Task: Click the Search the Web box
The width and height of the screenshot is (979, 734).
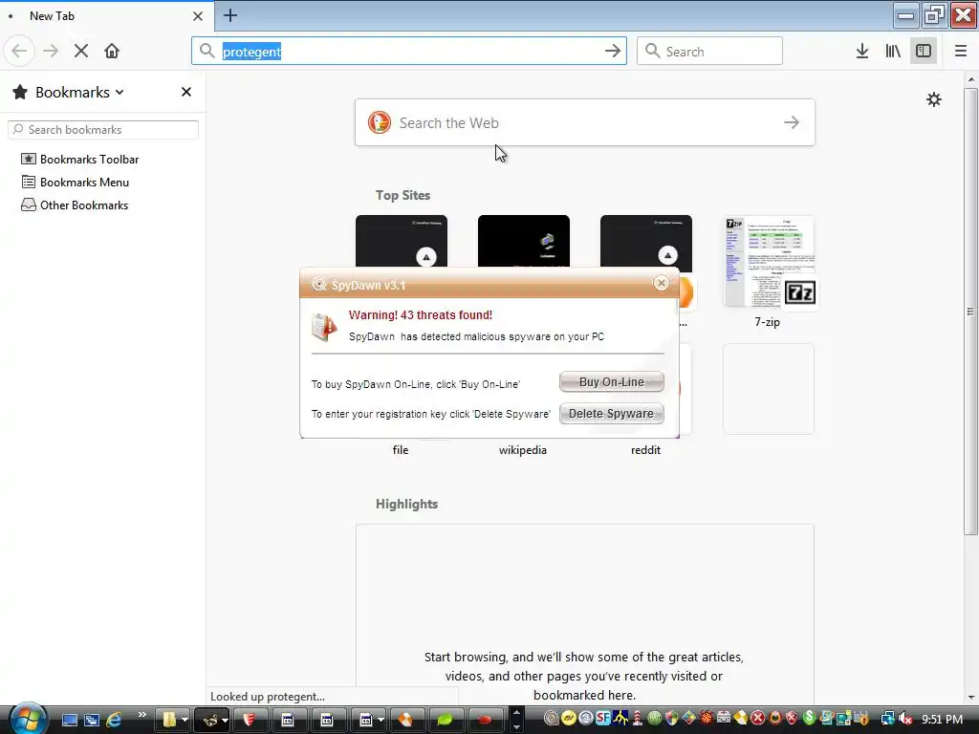Action: pyautogui.click(x=584, y=123)
